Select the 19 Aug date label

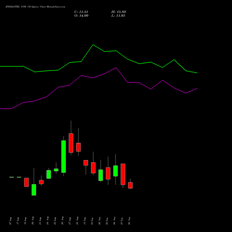(x=25, y=221)
